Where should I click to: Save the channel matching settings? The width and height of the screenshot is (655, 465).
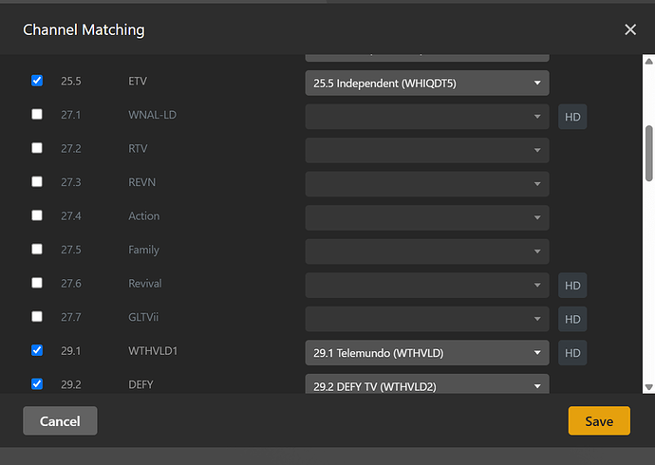(x=599, y=420)
